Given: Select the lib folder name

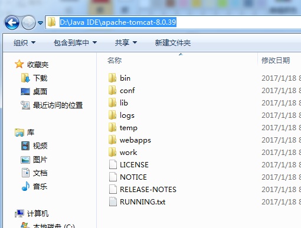Looking at the screenshot, I should [124, 103].
